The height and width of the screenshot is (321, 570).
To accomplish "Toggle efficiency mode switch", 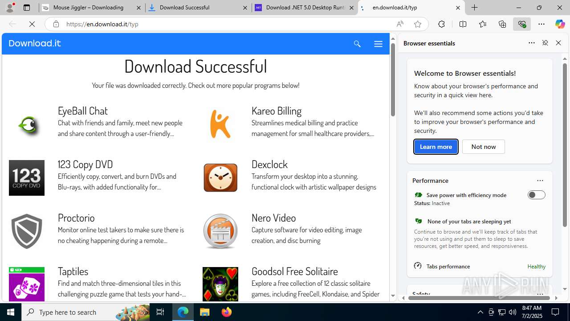I will click(536, 195).
